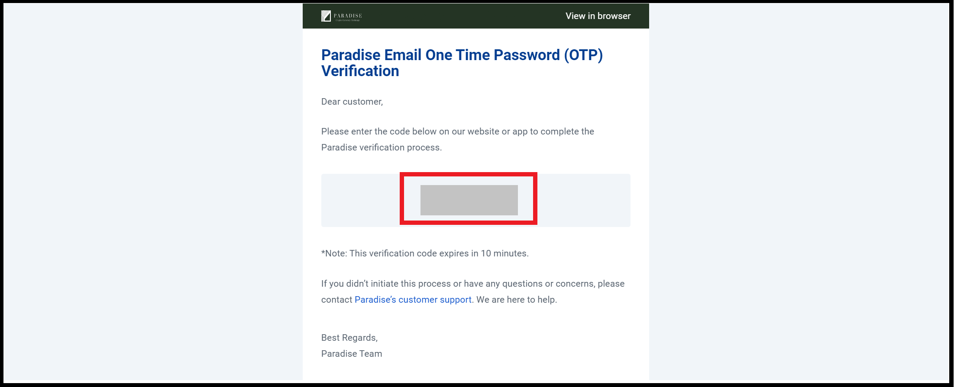954x387 pixels.
Task: Click the word 'contact' before support link
Action: point(336,300)
